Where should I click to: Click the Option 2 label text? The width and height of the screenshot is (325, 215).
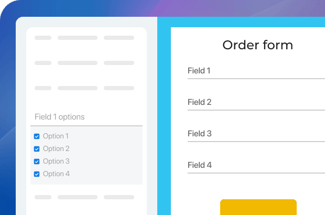point(56,149)
